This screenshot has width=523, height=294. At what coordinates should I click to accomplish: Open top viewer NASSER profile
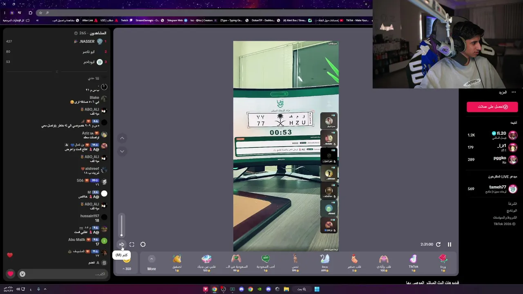(x=87, y=42)
